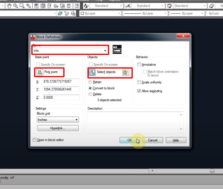Click the Cancel button
This screenshot has width=223, height=189.
(153, 140)
